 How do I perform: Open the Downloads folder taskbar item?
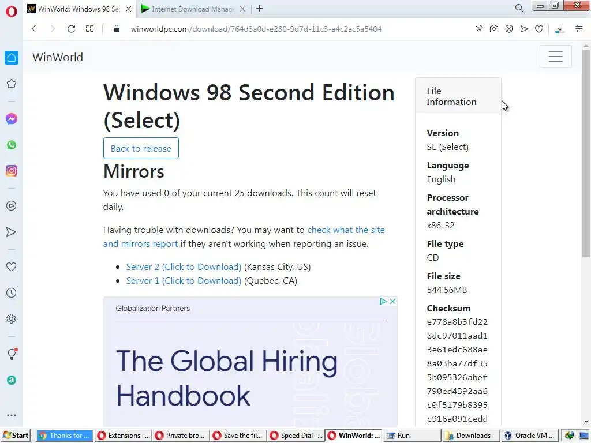pyautogui.click(x=471, y=436)
